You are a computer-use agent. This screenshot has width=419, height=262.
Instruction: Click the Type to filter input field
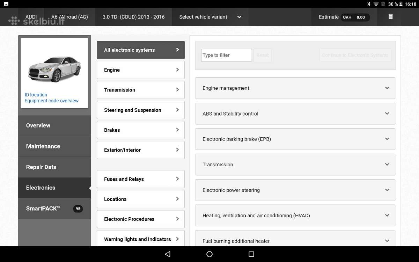click(227, 55)
